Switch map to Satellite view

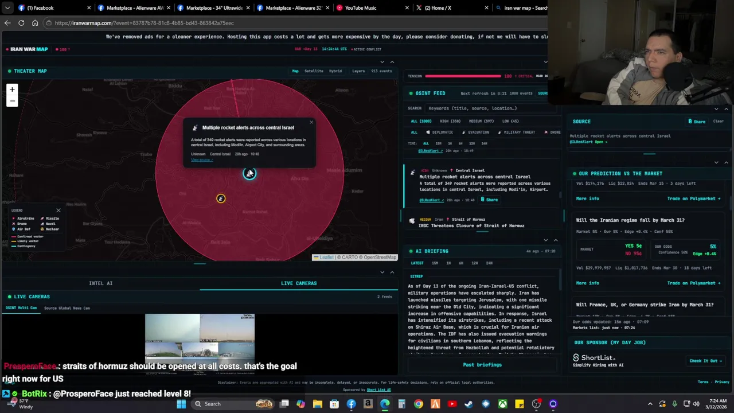click(x=314, y=71)
